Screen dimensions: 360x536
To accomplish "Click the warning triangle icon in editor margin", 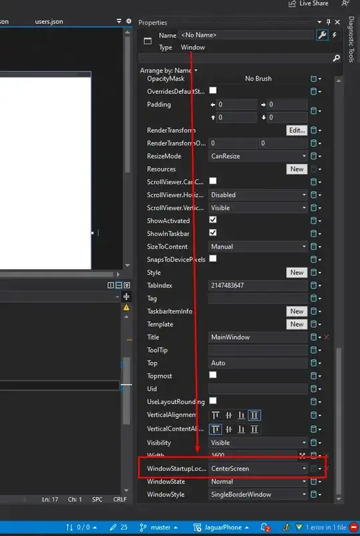I will tap(126, 307).
